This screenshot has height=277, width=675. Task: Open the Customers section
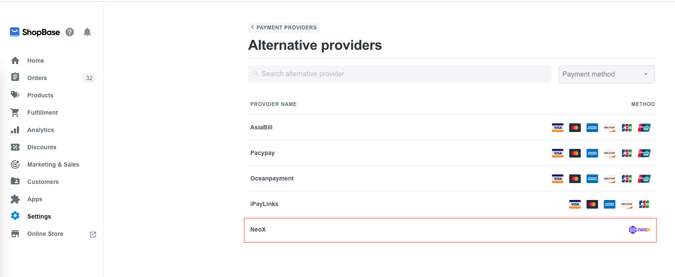coord(43,182)
